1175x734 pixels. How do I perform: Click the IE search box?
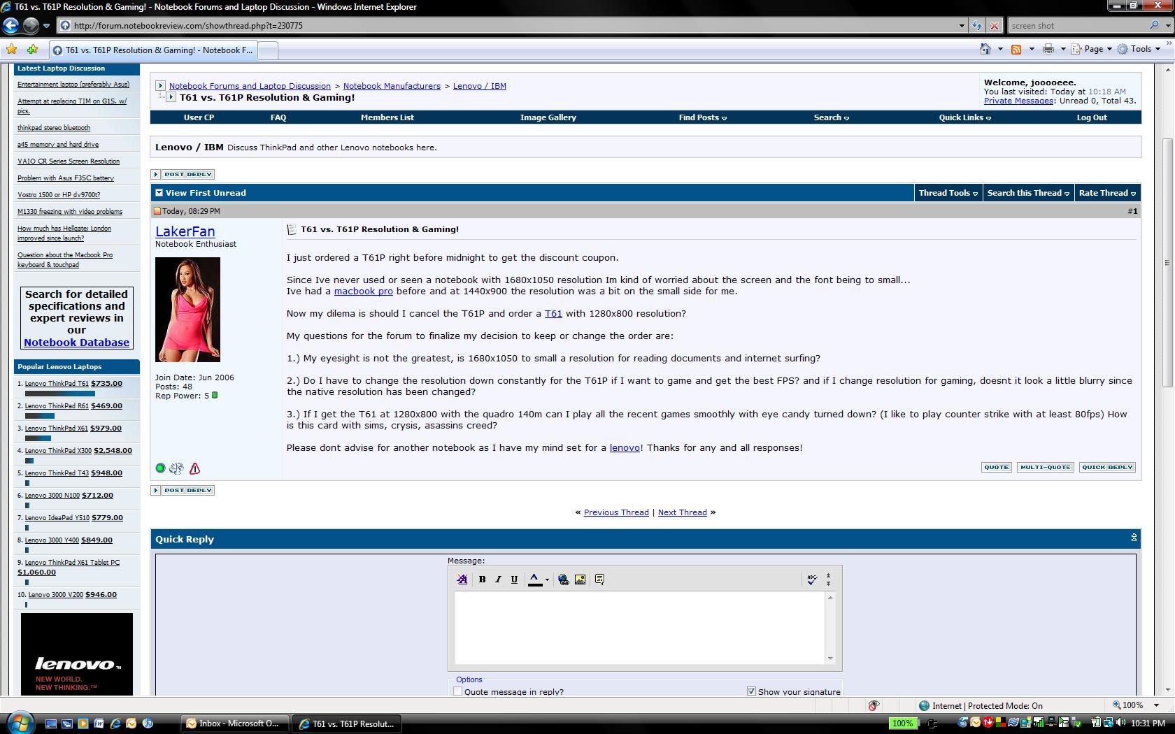pyautogui.click(x=1077, y=26)
